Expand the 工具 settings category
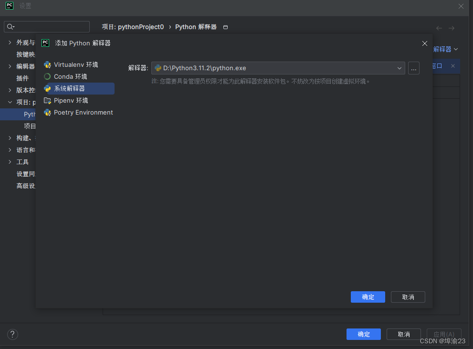The height and width of the screenshot is (349, 473). tap(10, 162)
